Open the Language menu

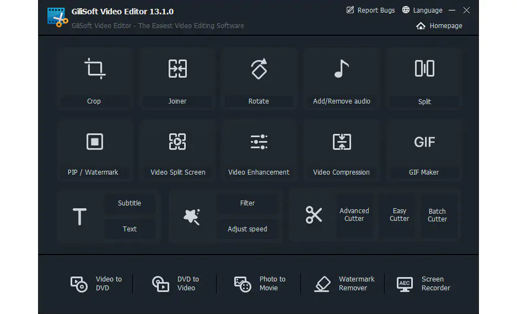[423, 10]
